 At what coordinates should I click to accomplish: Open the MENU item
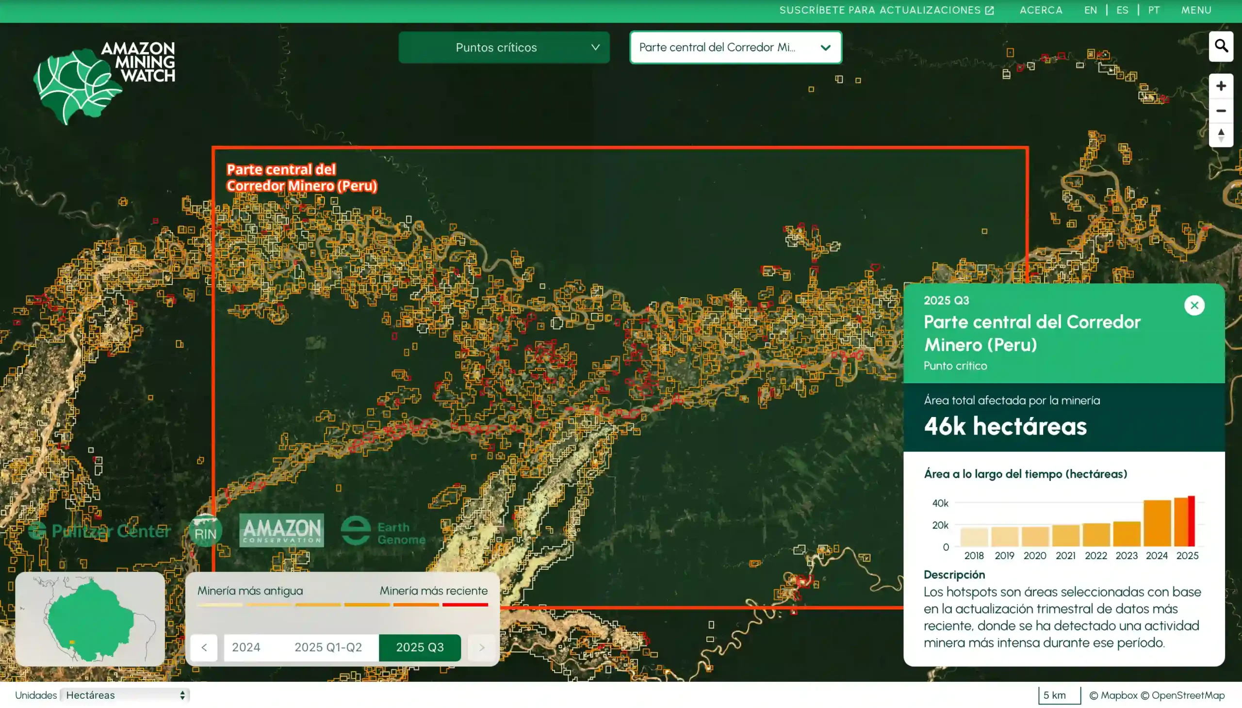(x=1196, y=10)
